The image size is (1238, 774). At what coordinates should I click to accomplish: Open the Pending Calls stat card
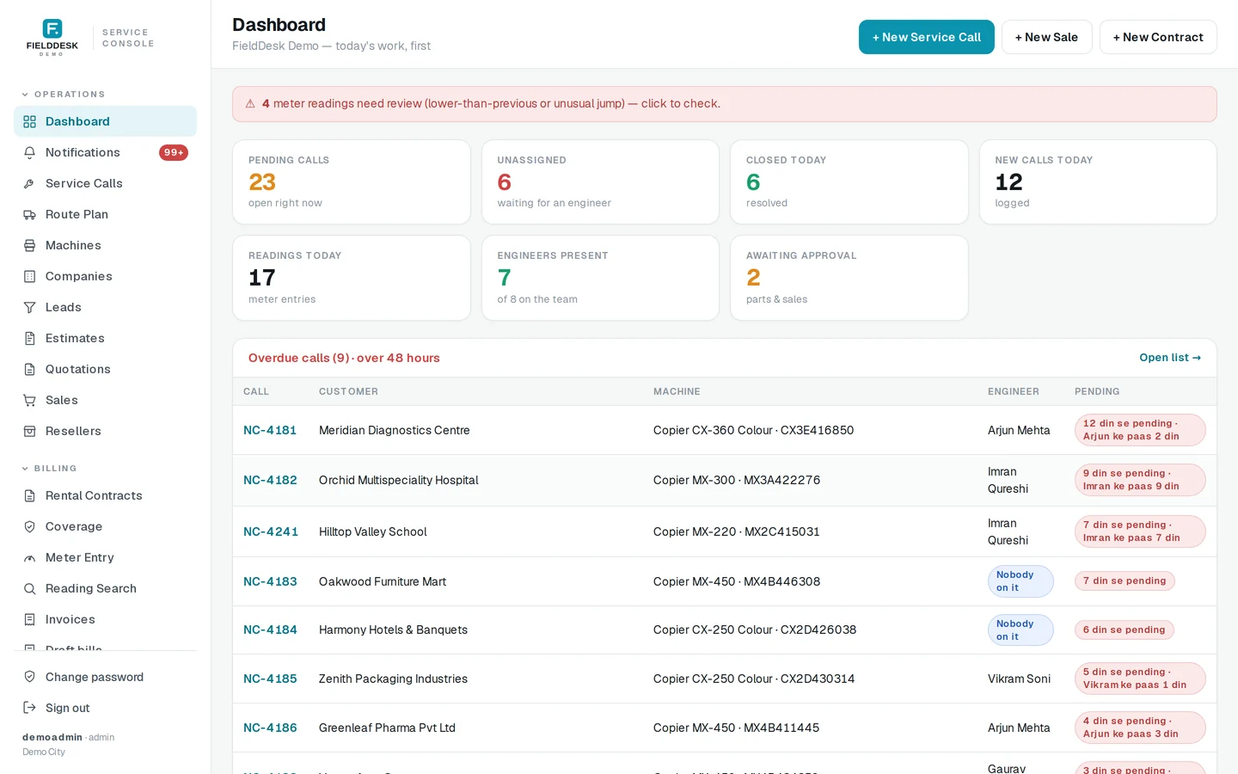pos(351,182)
